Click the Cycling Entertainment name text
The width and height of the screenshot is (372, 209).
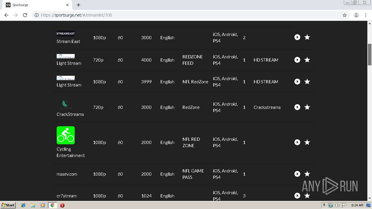click(x=71, y=152)
